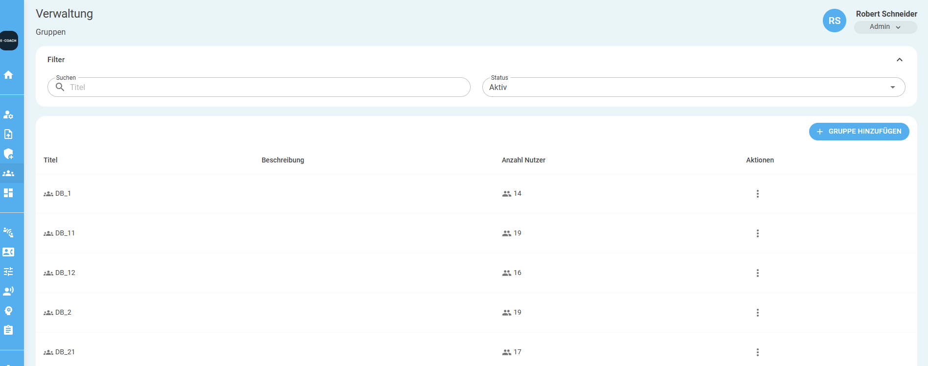Viewport: 928px width, 366px height.
Task: Open the E-Coach logo in sidebar
Action: coord(8,41)
